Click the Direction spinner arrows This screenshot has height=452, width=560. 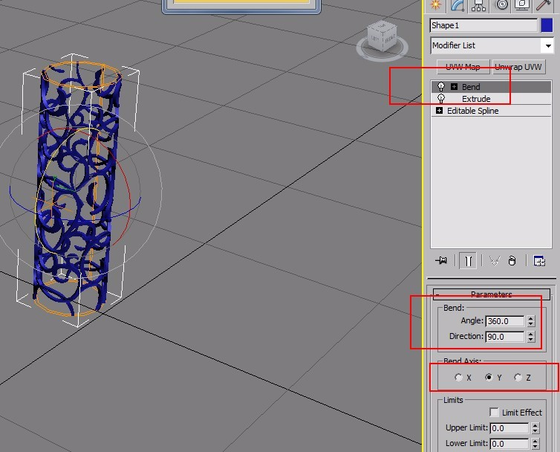[x=531, y=337]
